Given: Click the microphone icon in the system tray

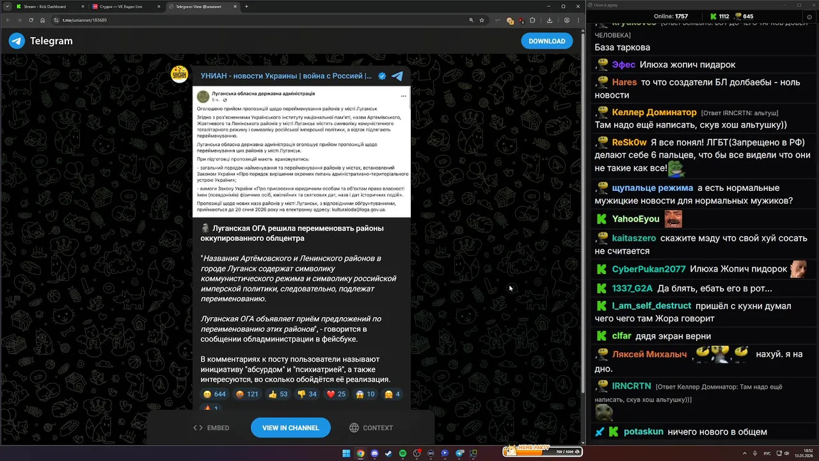Looking at the screenshot, I should [755, 453].
